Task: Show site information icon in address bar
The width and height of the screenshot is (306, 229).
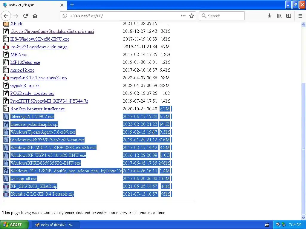Action: coord(65,16)
